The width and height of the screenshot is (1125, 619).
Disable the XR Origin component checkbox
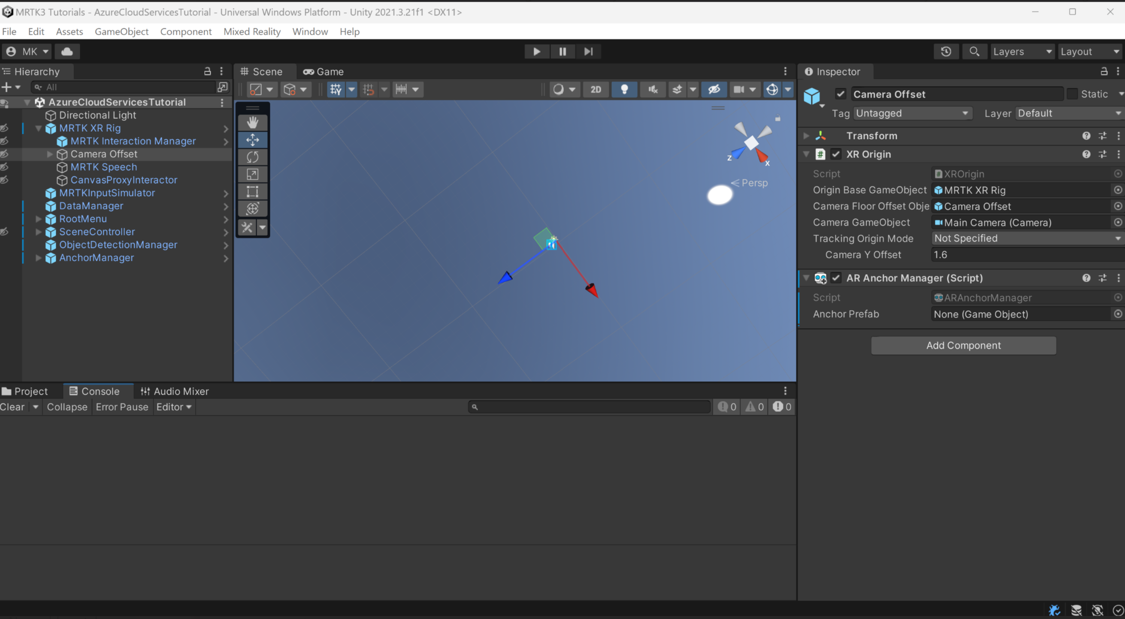click(836, 154)
